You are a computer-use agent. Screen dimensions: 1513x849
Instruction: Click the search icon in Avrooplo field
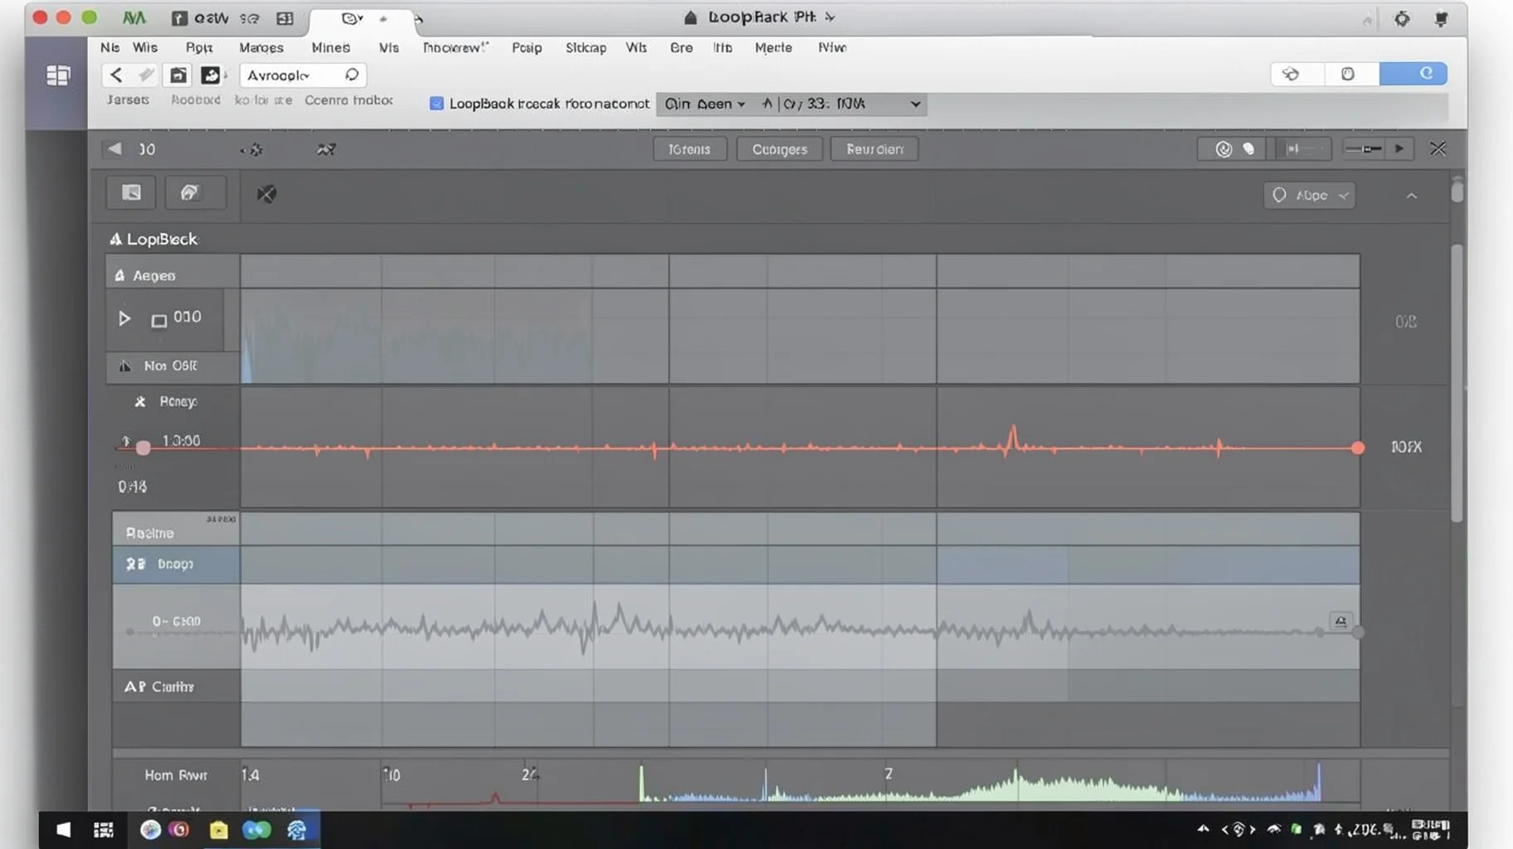pyautogui.click(x=352, y=75)
